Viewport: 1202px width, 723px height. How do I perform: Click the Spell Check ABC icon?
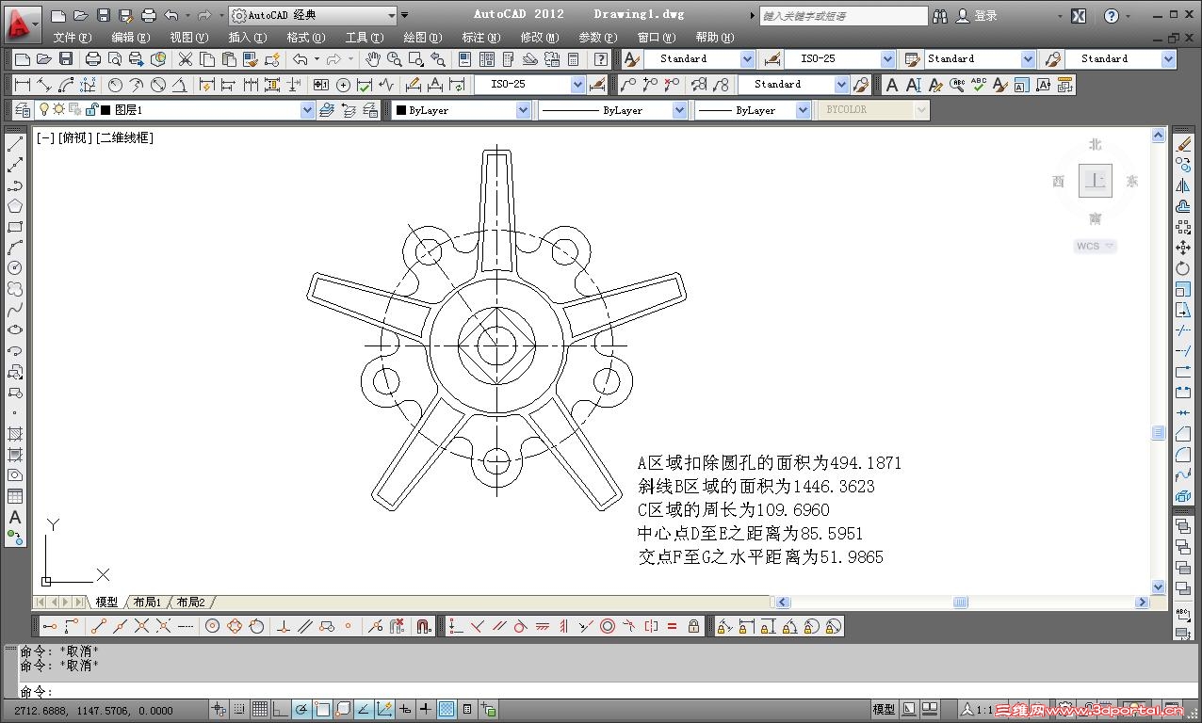point(979,85)
